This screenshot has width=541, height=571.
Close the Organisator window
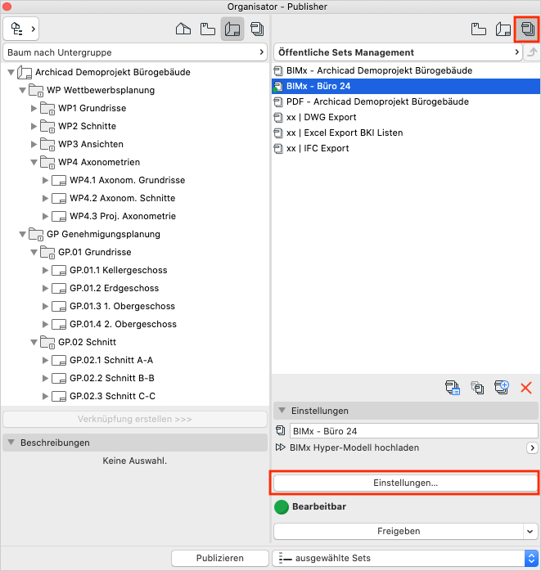coord(7,7)
